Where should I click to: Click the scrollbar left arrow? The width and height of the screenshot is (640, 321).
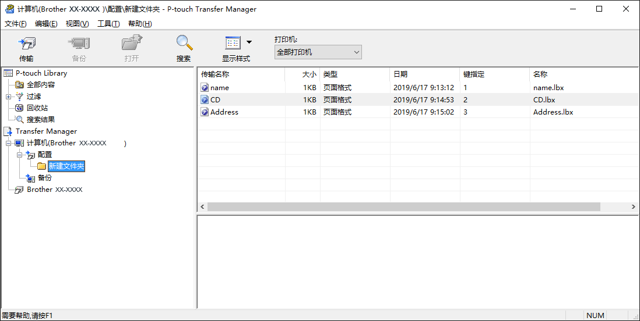[202, 207]
